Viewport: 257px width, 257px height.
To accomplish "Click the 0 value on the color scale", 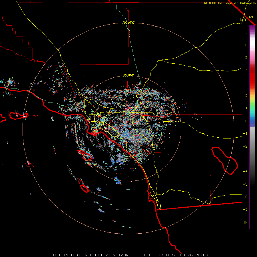I will [x=246, y=121].
